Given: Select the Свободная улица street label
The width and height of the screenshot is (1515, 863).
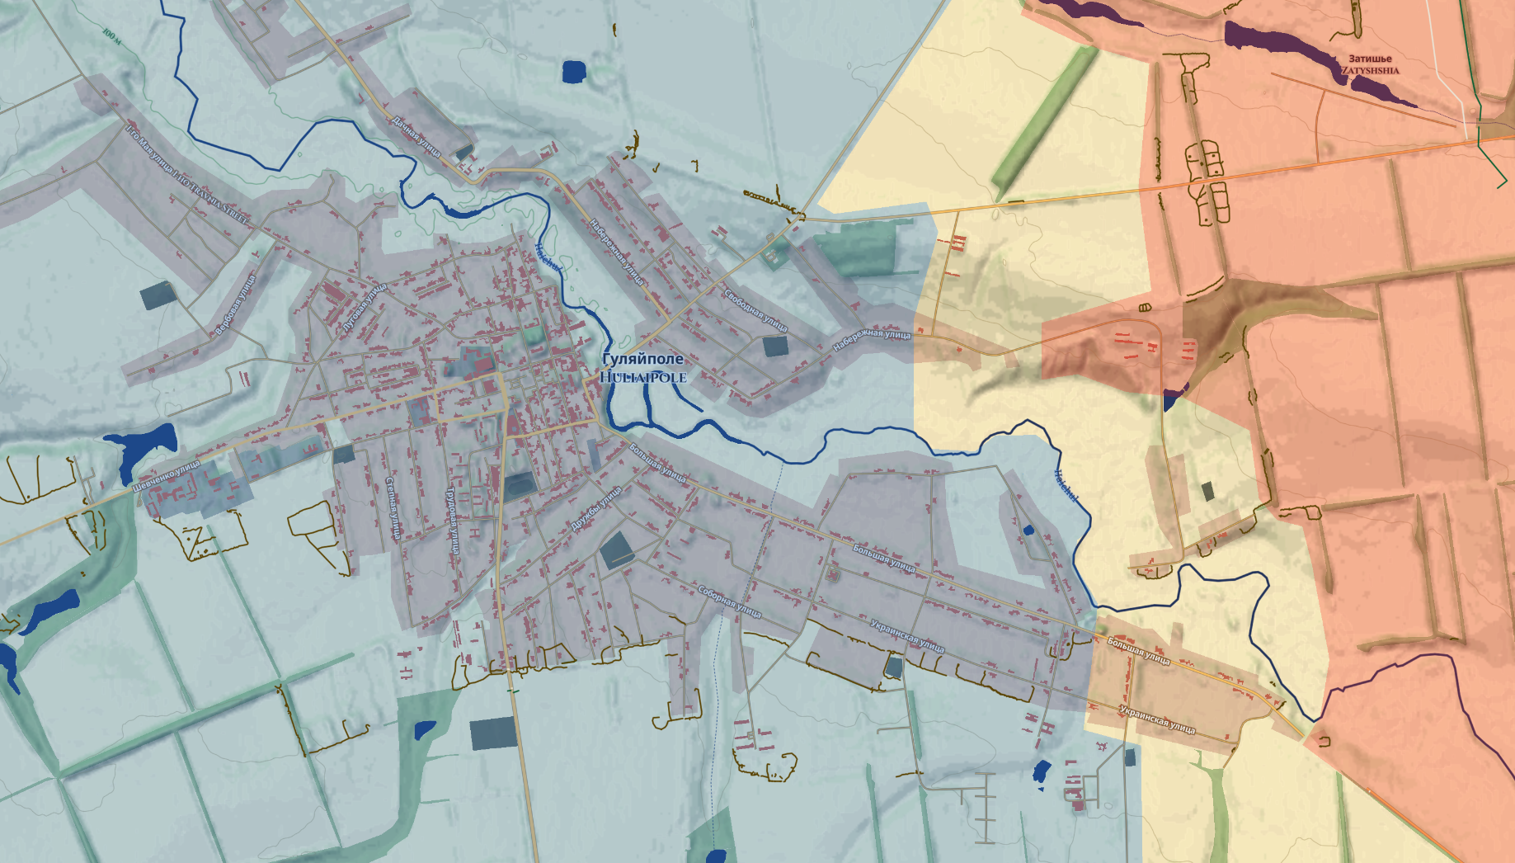Looking at the screenshot, I should tap(756, 310).
